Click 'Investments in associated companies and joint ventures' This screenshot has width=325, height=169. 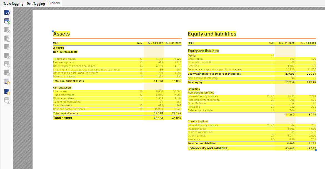[x=86, y=70]
